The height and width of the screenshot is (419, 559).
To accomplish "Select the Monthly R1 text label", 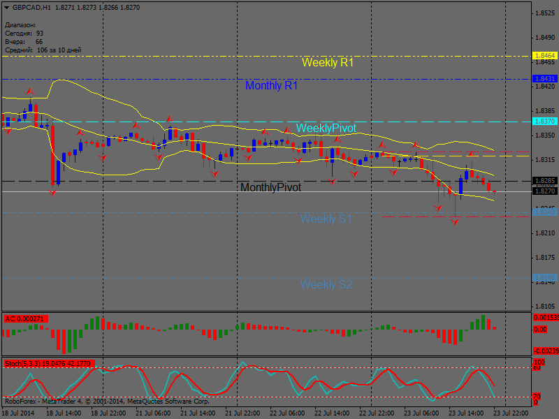I will (271, 86).
